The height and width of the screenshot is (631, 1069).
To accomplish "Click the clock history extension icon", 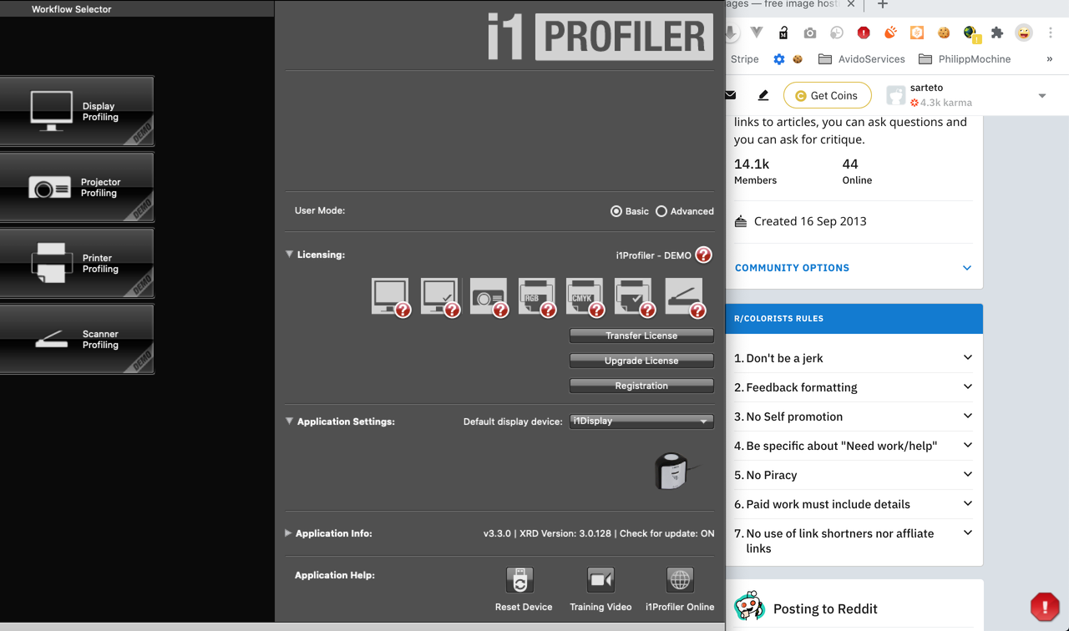I will [837, 33].
